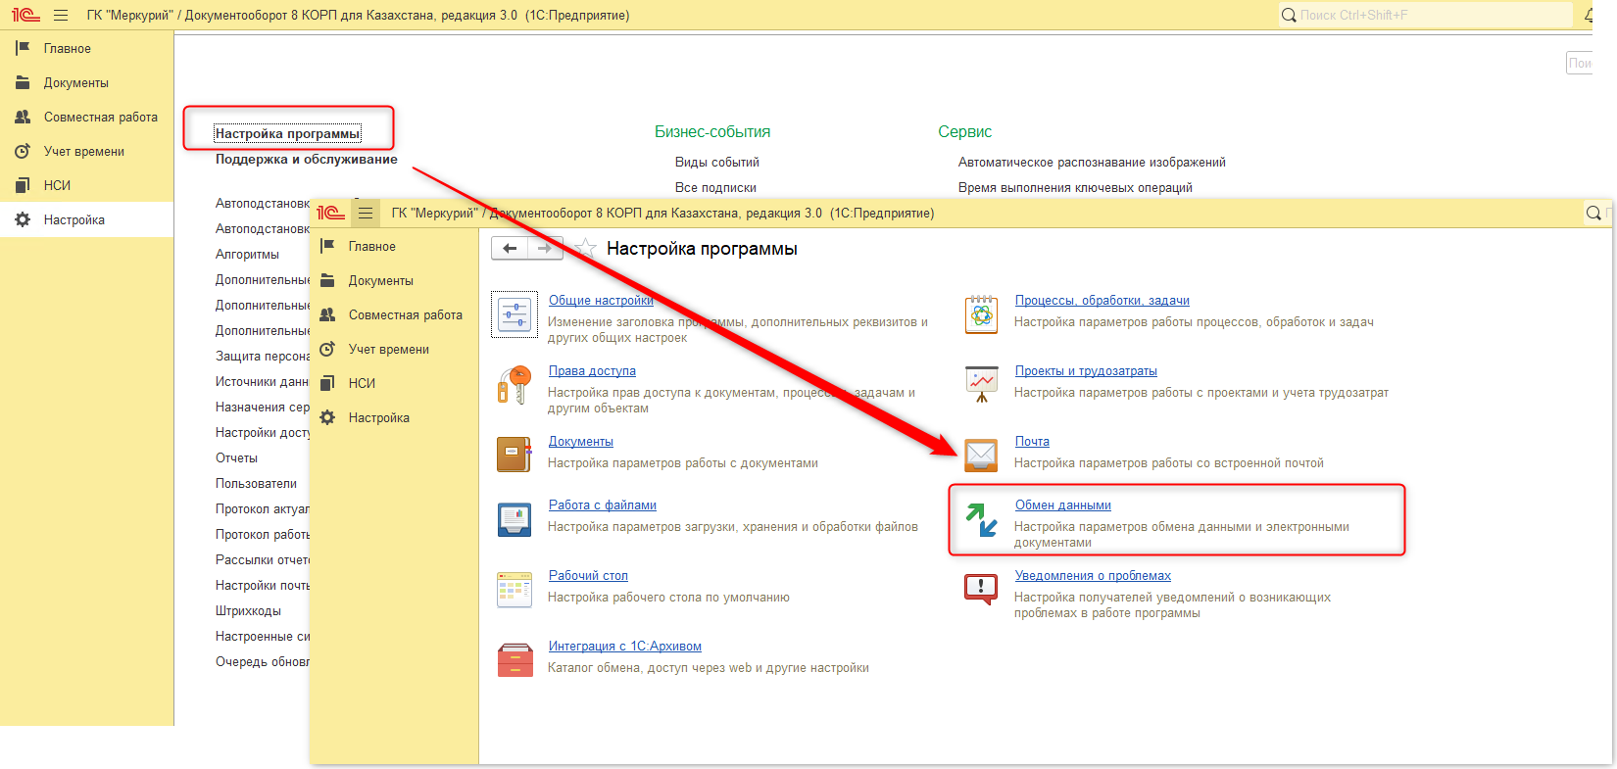Select Совместная работа in the front sidebar

point(405,315)
